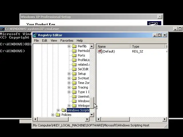This screenshot has width=183, height=137.
Task: Expand the Type 1 Installer key
Action: pyautogui.click(x=69, y=92)
